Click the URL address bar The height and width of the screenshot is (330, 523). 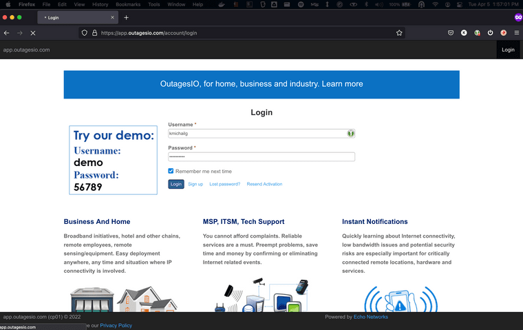tap(242, 33)
